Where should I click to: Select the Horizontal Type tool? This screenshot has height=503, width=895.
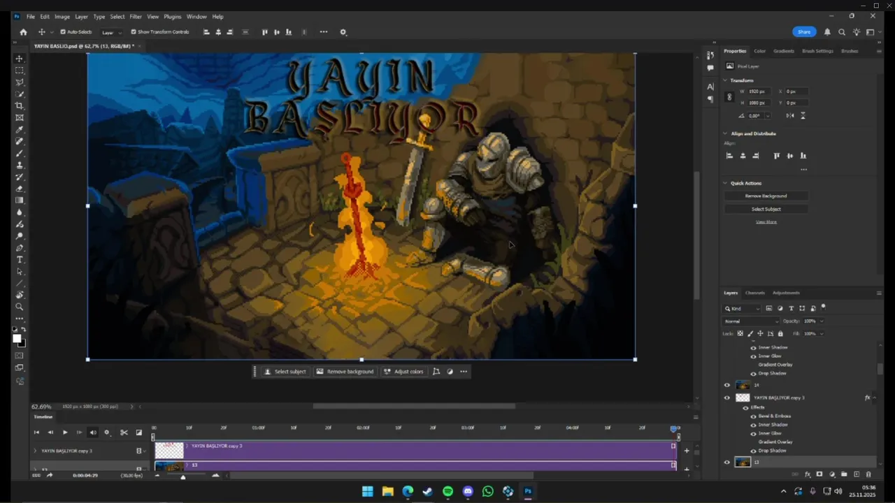tap(20, 260)
